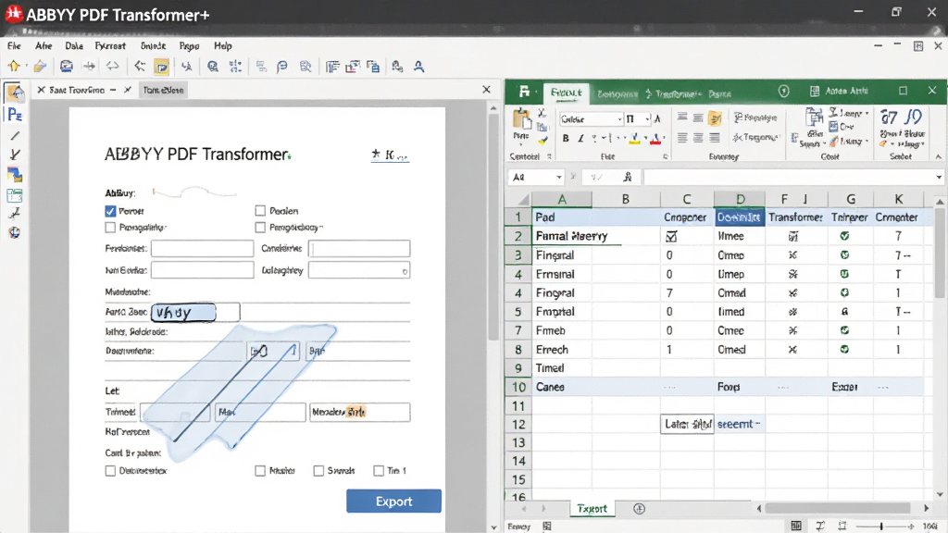Screen dimensions: 948x533
Task: Click the person icon at ABBYY toolbar end
Action: 418,67
